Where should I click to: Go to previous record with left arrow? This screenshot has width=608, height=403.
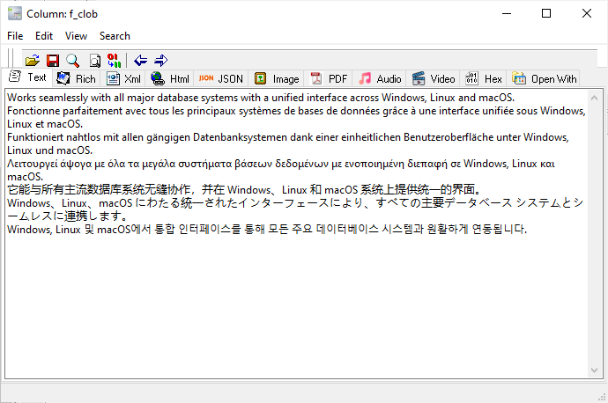[x=141, y=61]
